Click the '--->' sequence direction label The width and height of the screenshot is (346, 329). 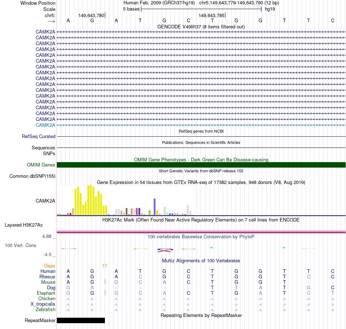point(51,21)
